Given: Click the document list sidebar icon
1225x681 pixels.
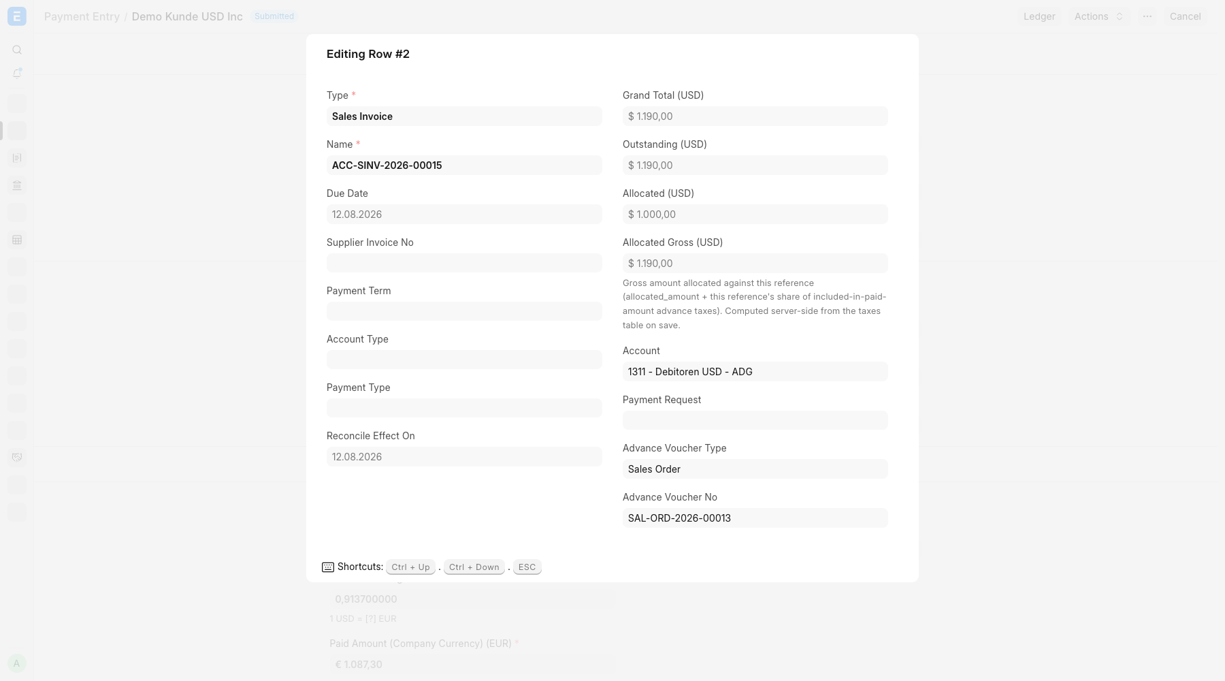Looking at the screenshot, I should coord(17,158).
